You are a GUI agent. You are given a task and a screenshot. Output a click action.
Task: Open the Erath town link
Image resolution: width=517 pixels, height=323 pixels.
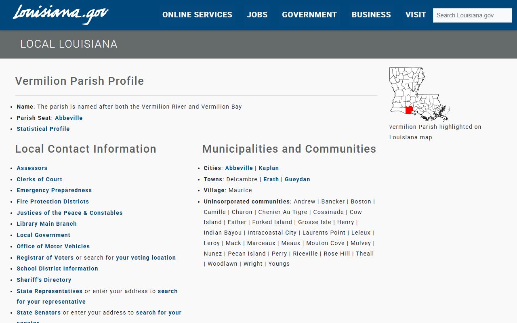271,179
